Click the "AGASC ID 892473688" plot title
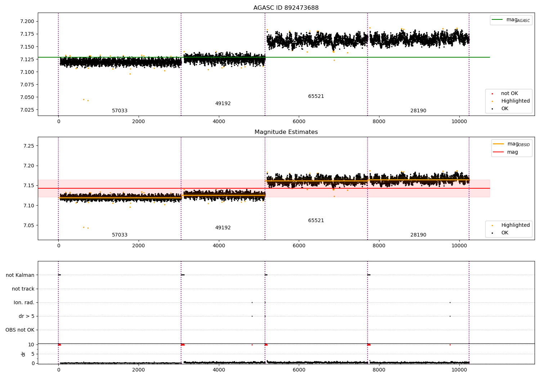540x378 pixels. [x=286, y=8]
